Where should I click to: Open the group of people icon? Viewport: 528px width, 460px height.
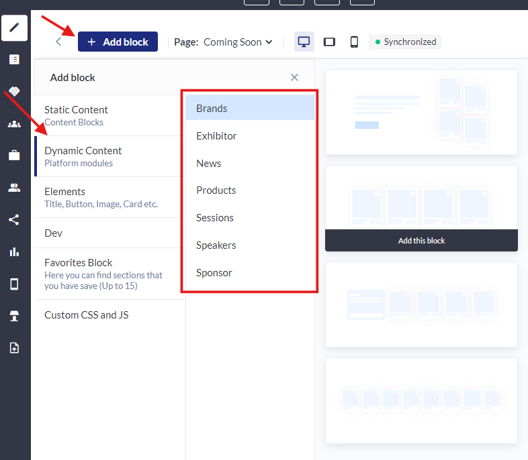[14, 124]
